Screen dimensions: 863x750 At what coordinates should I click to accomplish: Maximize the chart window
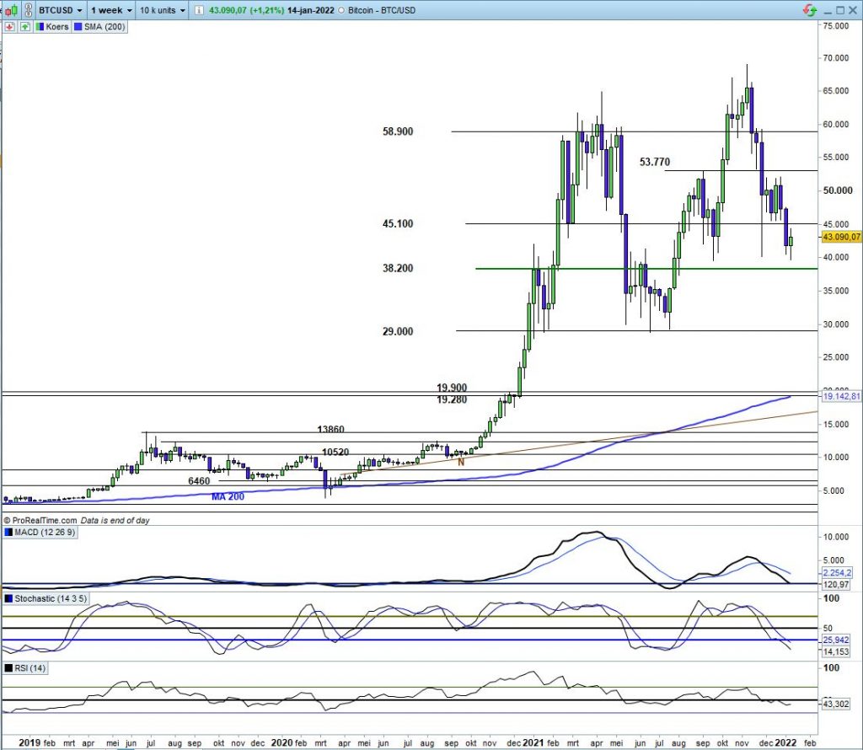click(x=840, y=9)
